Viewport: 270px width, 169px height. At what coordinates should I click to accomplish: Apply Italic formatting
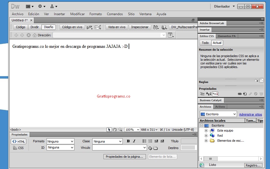[134, 141]
